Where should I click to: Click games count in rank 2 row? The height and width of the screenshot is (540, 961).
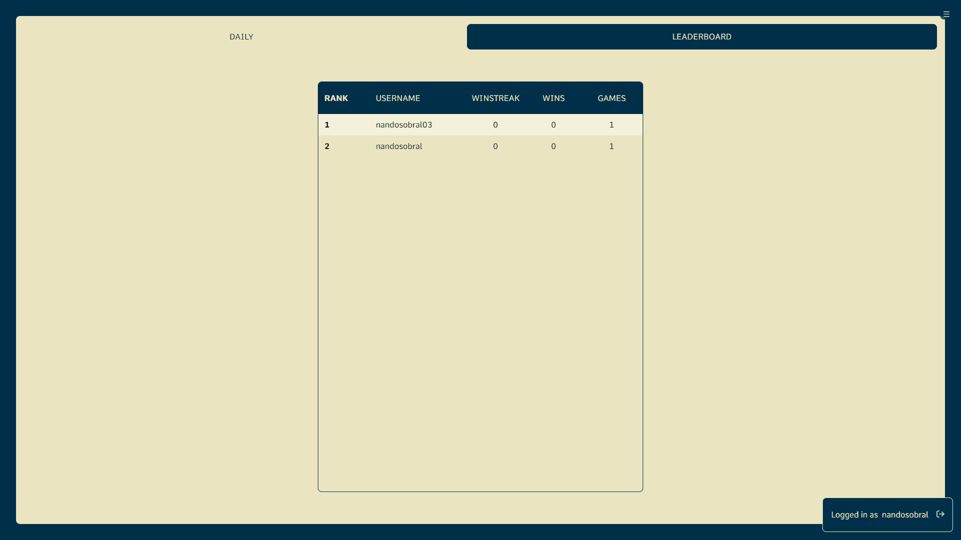[612, 146]
